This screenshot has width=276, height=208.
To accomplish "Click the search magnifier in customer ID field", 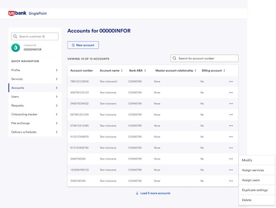I will click(15, 37).
